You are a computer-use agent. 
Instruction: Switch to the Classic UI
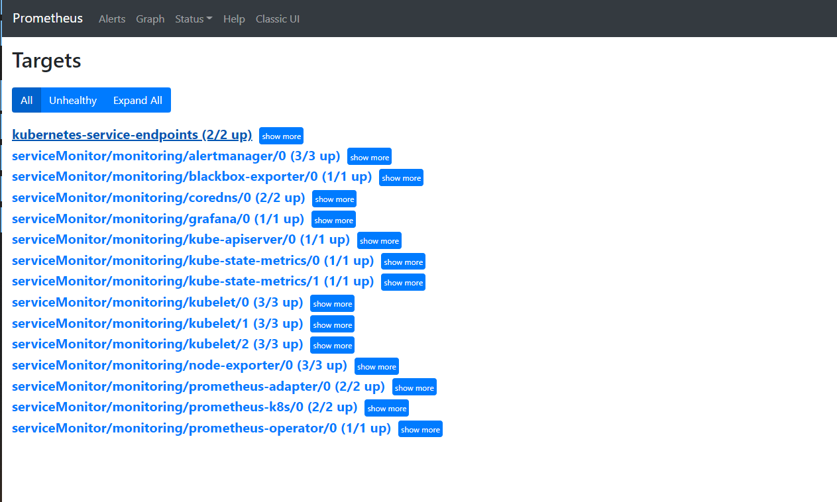(278, 19)
